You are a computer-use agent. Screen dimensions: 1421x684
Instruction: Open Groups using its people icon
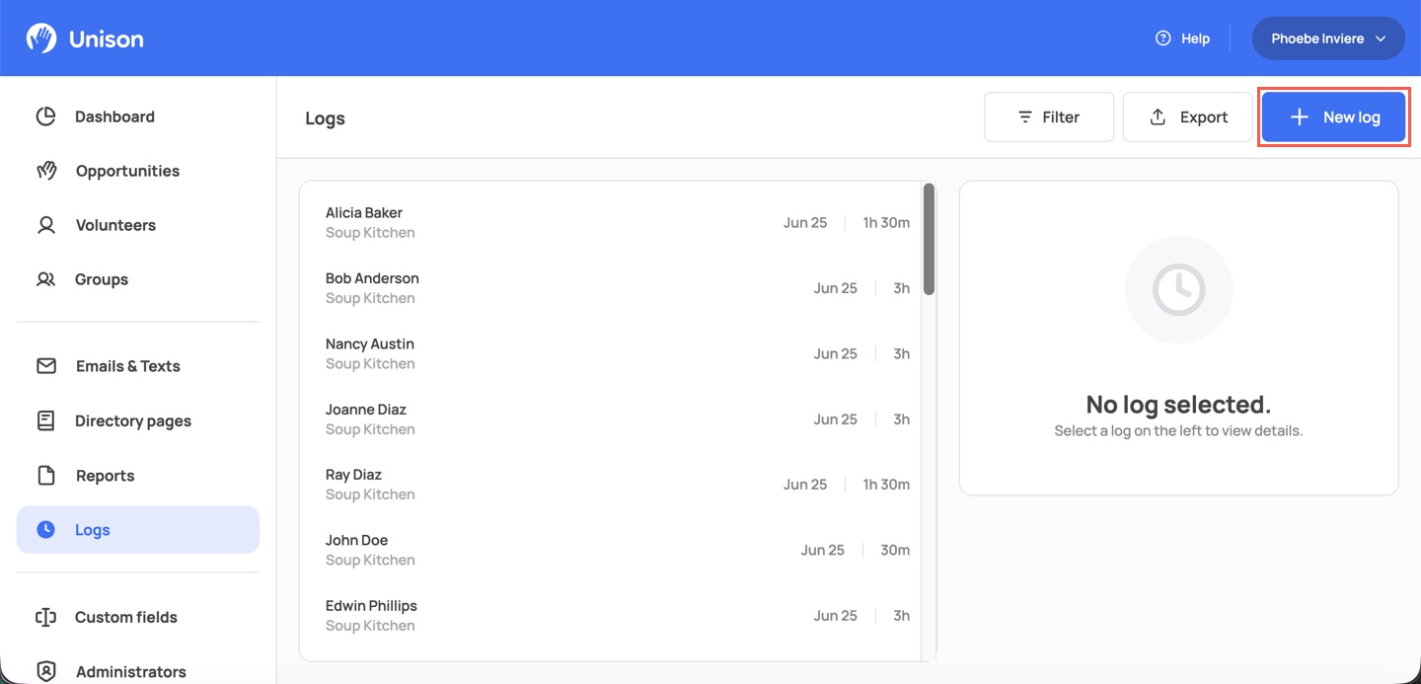(45, 279)
